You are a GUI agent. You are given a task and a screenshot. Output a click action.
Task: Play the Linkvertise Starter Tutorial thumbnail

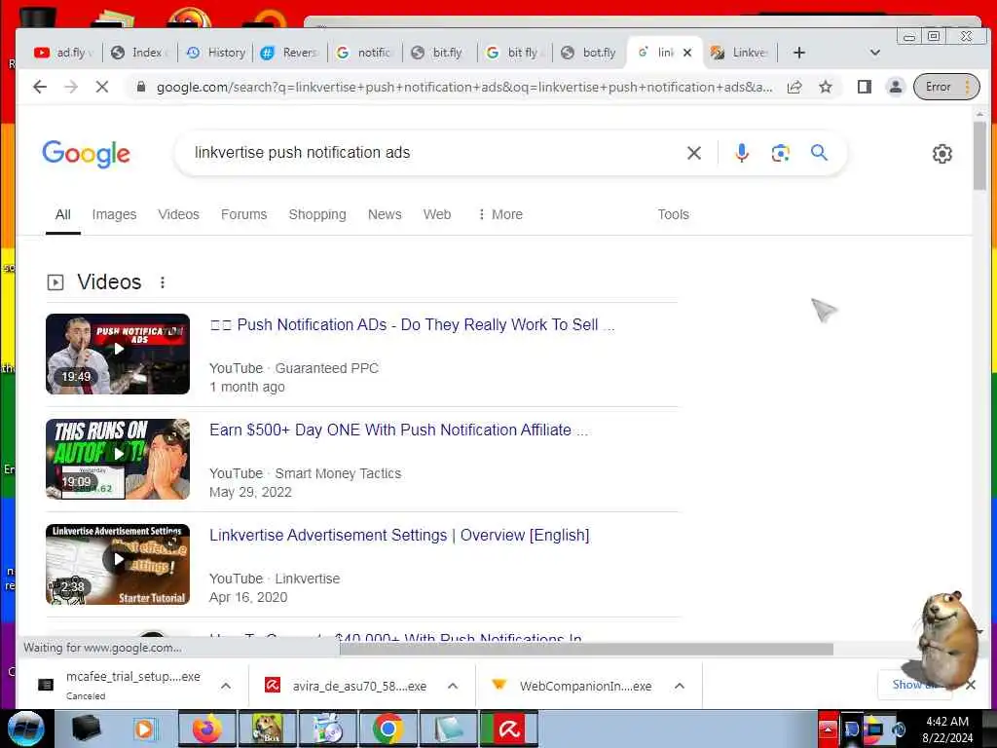pos(118,564)
